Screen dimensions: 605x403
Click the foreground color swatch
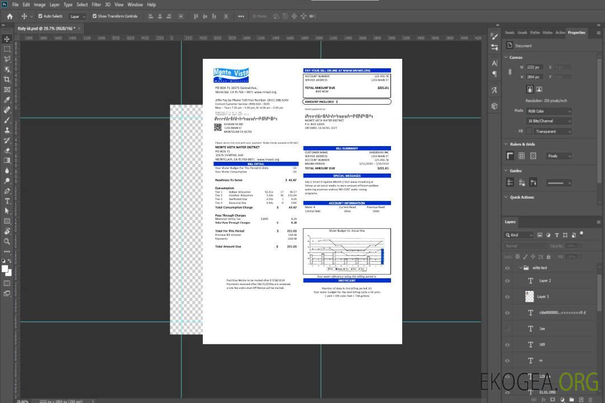[x=5, y=269]
